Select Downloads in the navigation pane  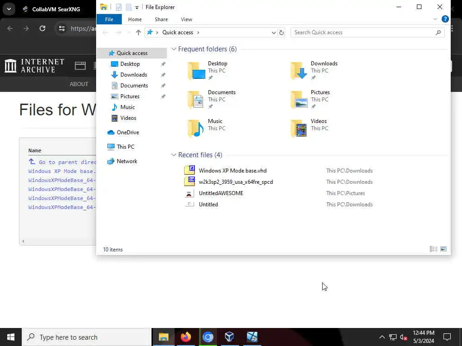(134, 75)
